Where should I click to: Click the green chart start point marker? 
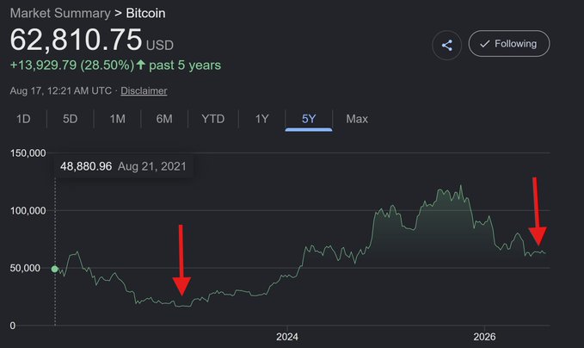(x=55, y=269)
